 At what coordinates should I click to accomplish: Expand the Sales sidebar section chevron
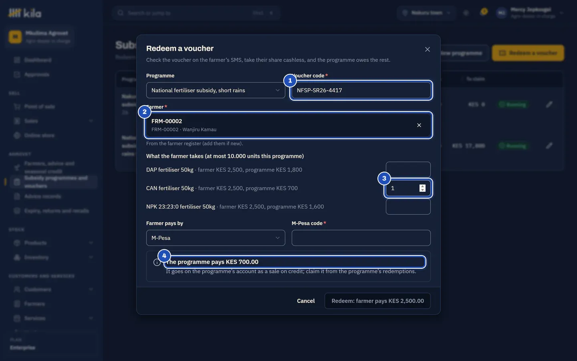point(91,121)
